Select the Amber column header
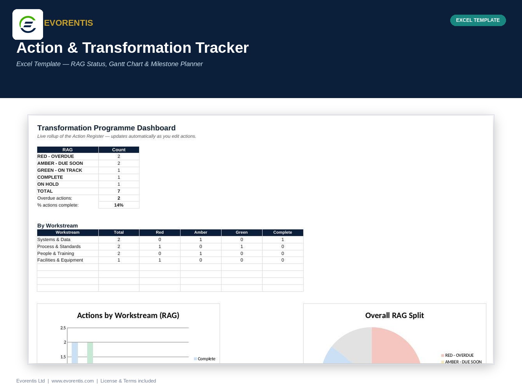The width and height of the screenshot is (522, 391). [x=201, y=232]
